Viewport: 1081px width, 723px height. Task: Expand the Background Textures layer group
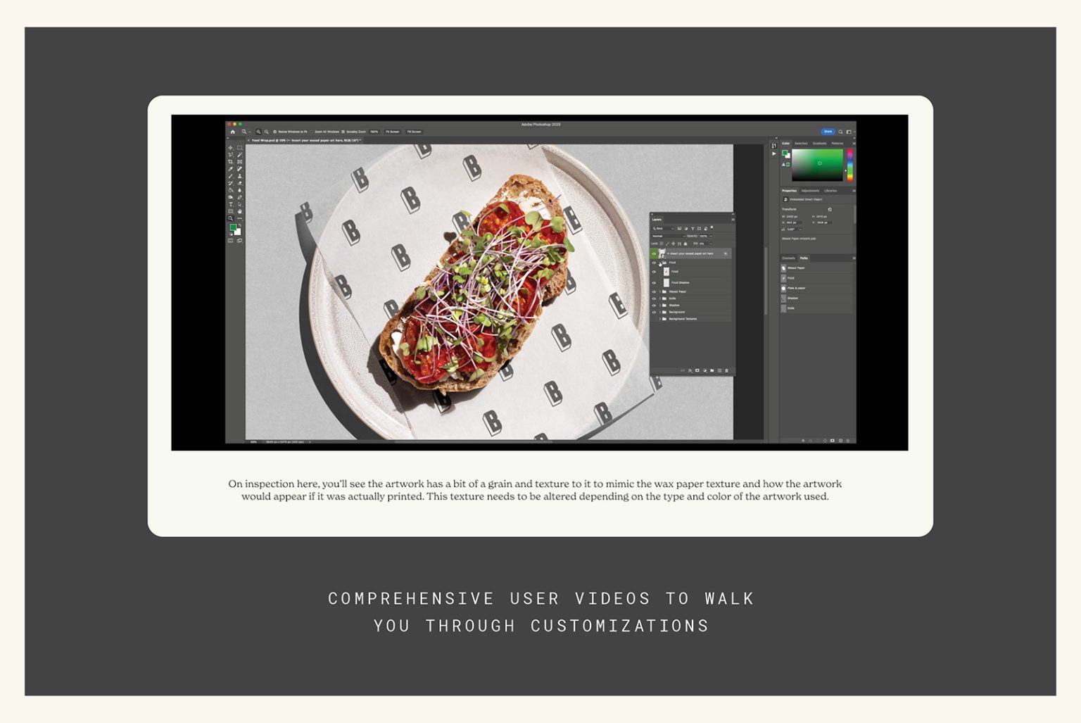[x=660, y=319]
